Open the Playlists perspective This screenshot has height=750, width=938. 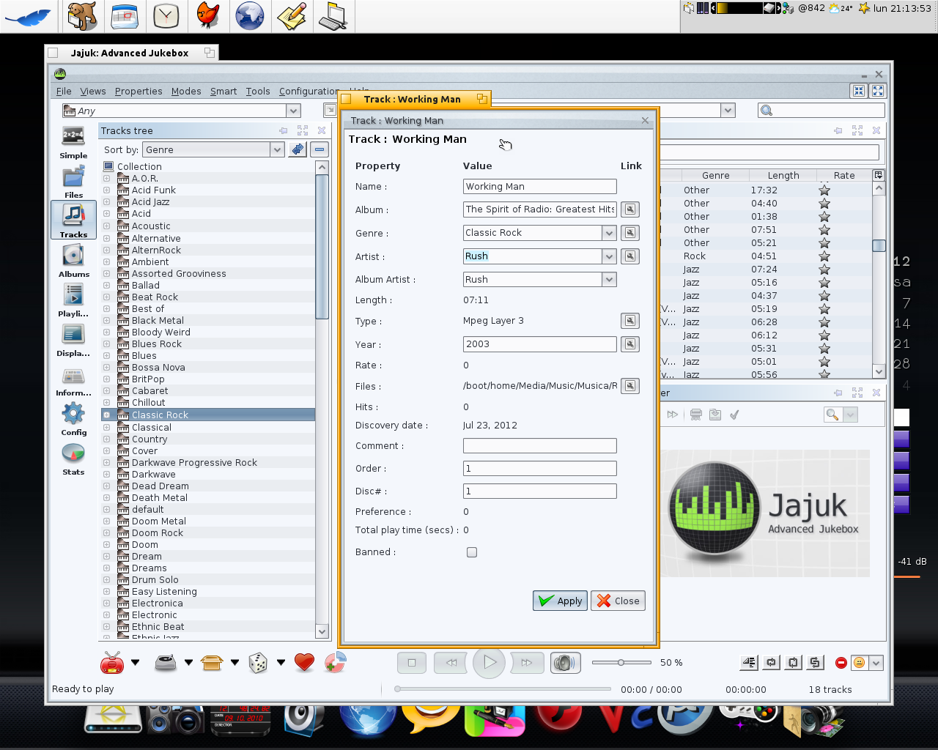coord(73,300)
